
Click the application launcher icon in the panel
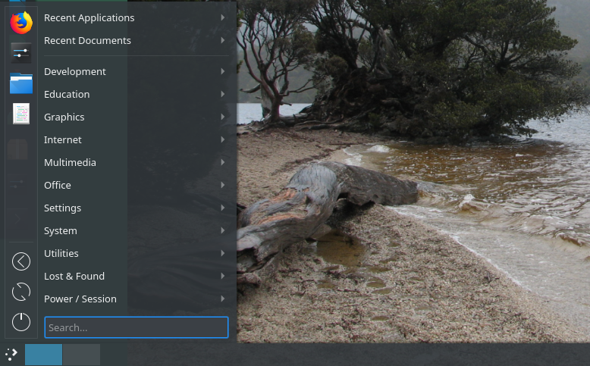11,354
